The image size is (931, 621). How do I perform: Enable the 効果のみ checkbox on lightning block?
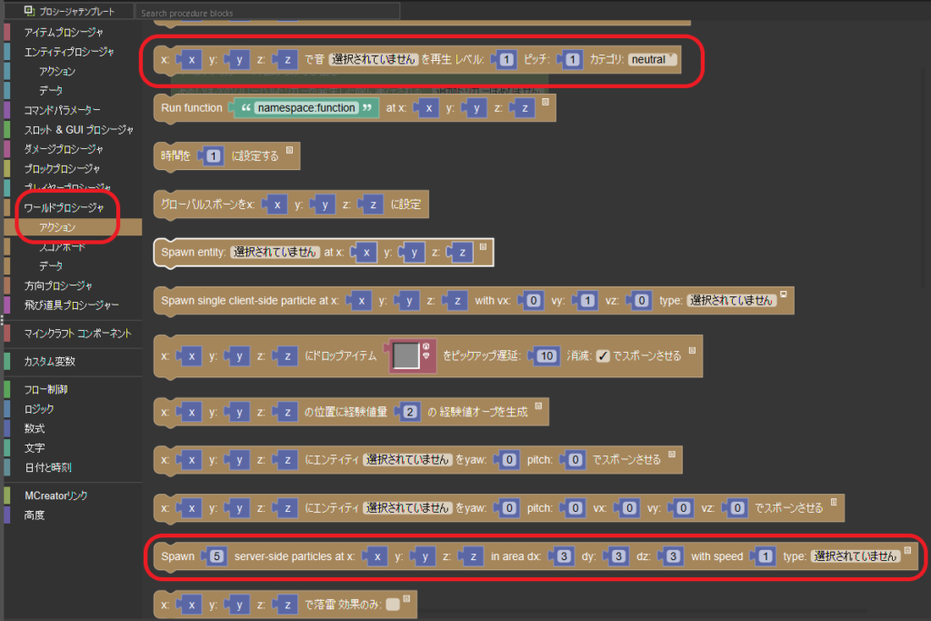(392, 604)
